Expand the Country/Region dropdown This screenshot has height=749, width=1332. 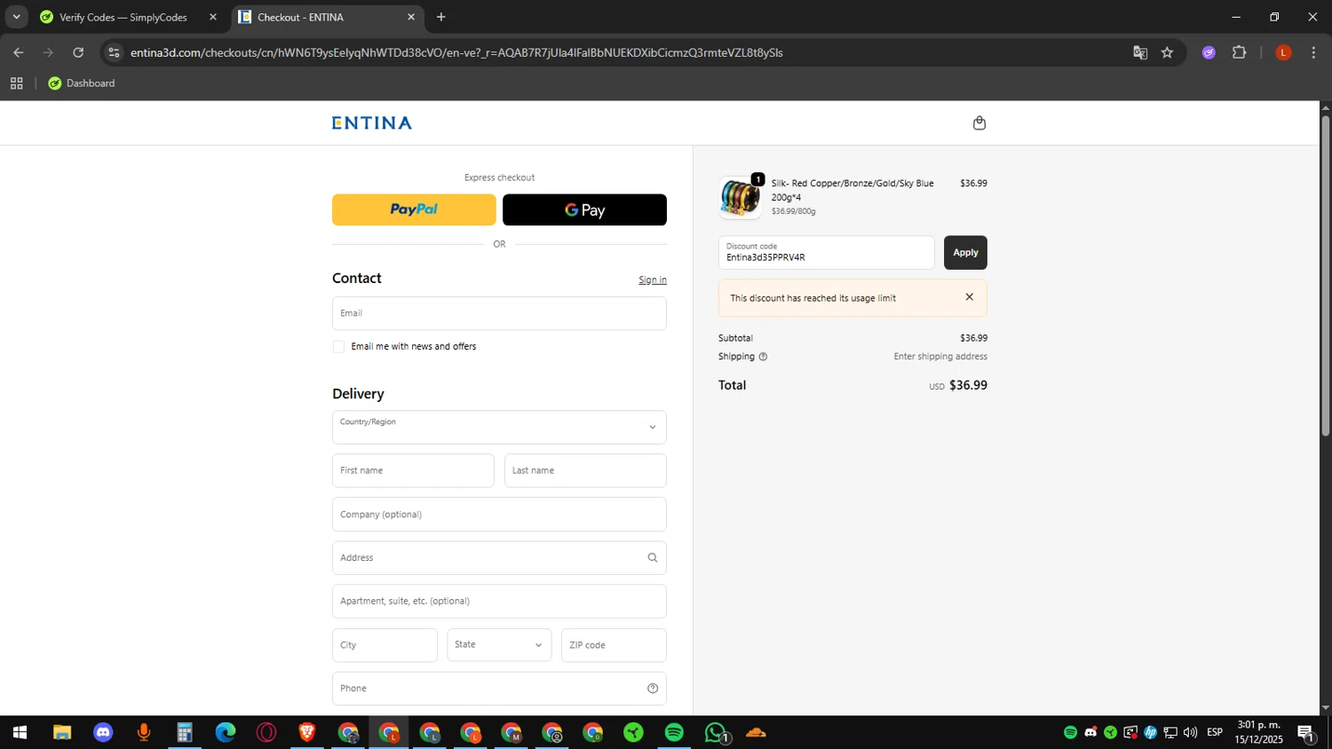click(x=499, y=427)
